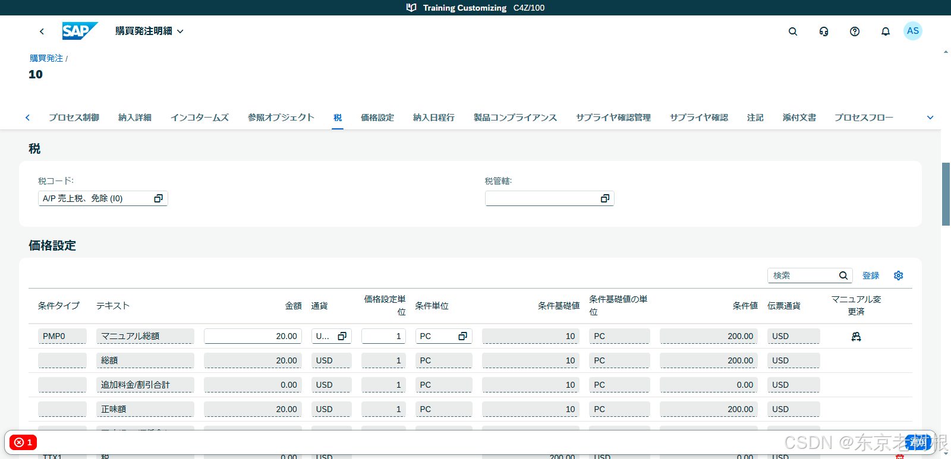Click the マニュアル変更済 column header
Image resolution: width=951 pixels, height=459 pixels.
coord(856,305)
